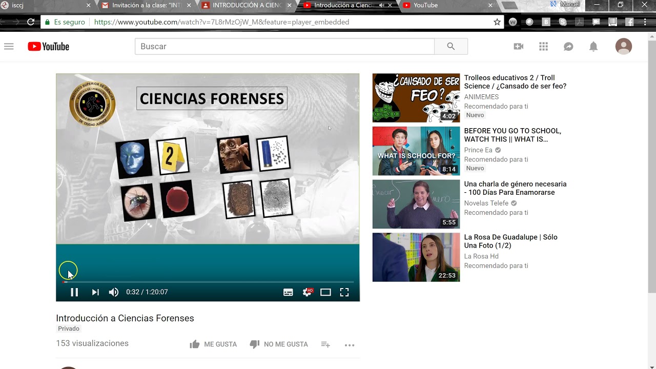Open the notifications bell
Image resolution: width=656 pixels, height=369 pixels.
pos(593,47)
